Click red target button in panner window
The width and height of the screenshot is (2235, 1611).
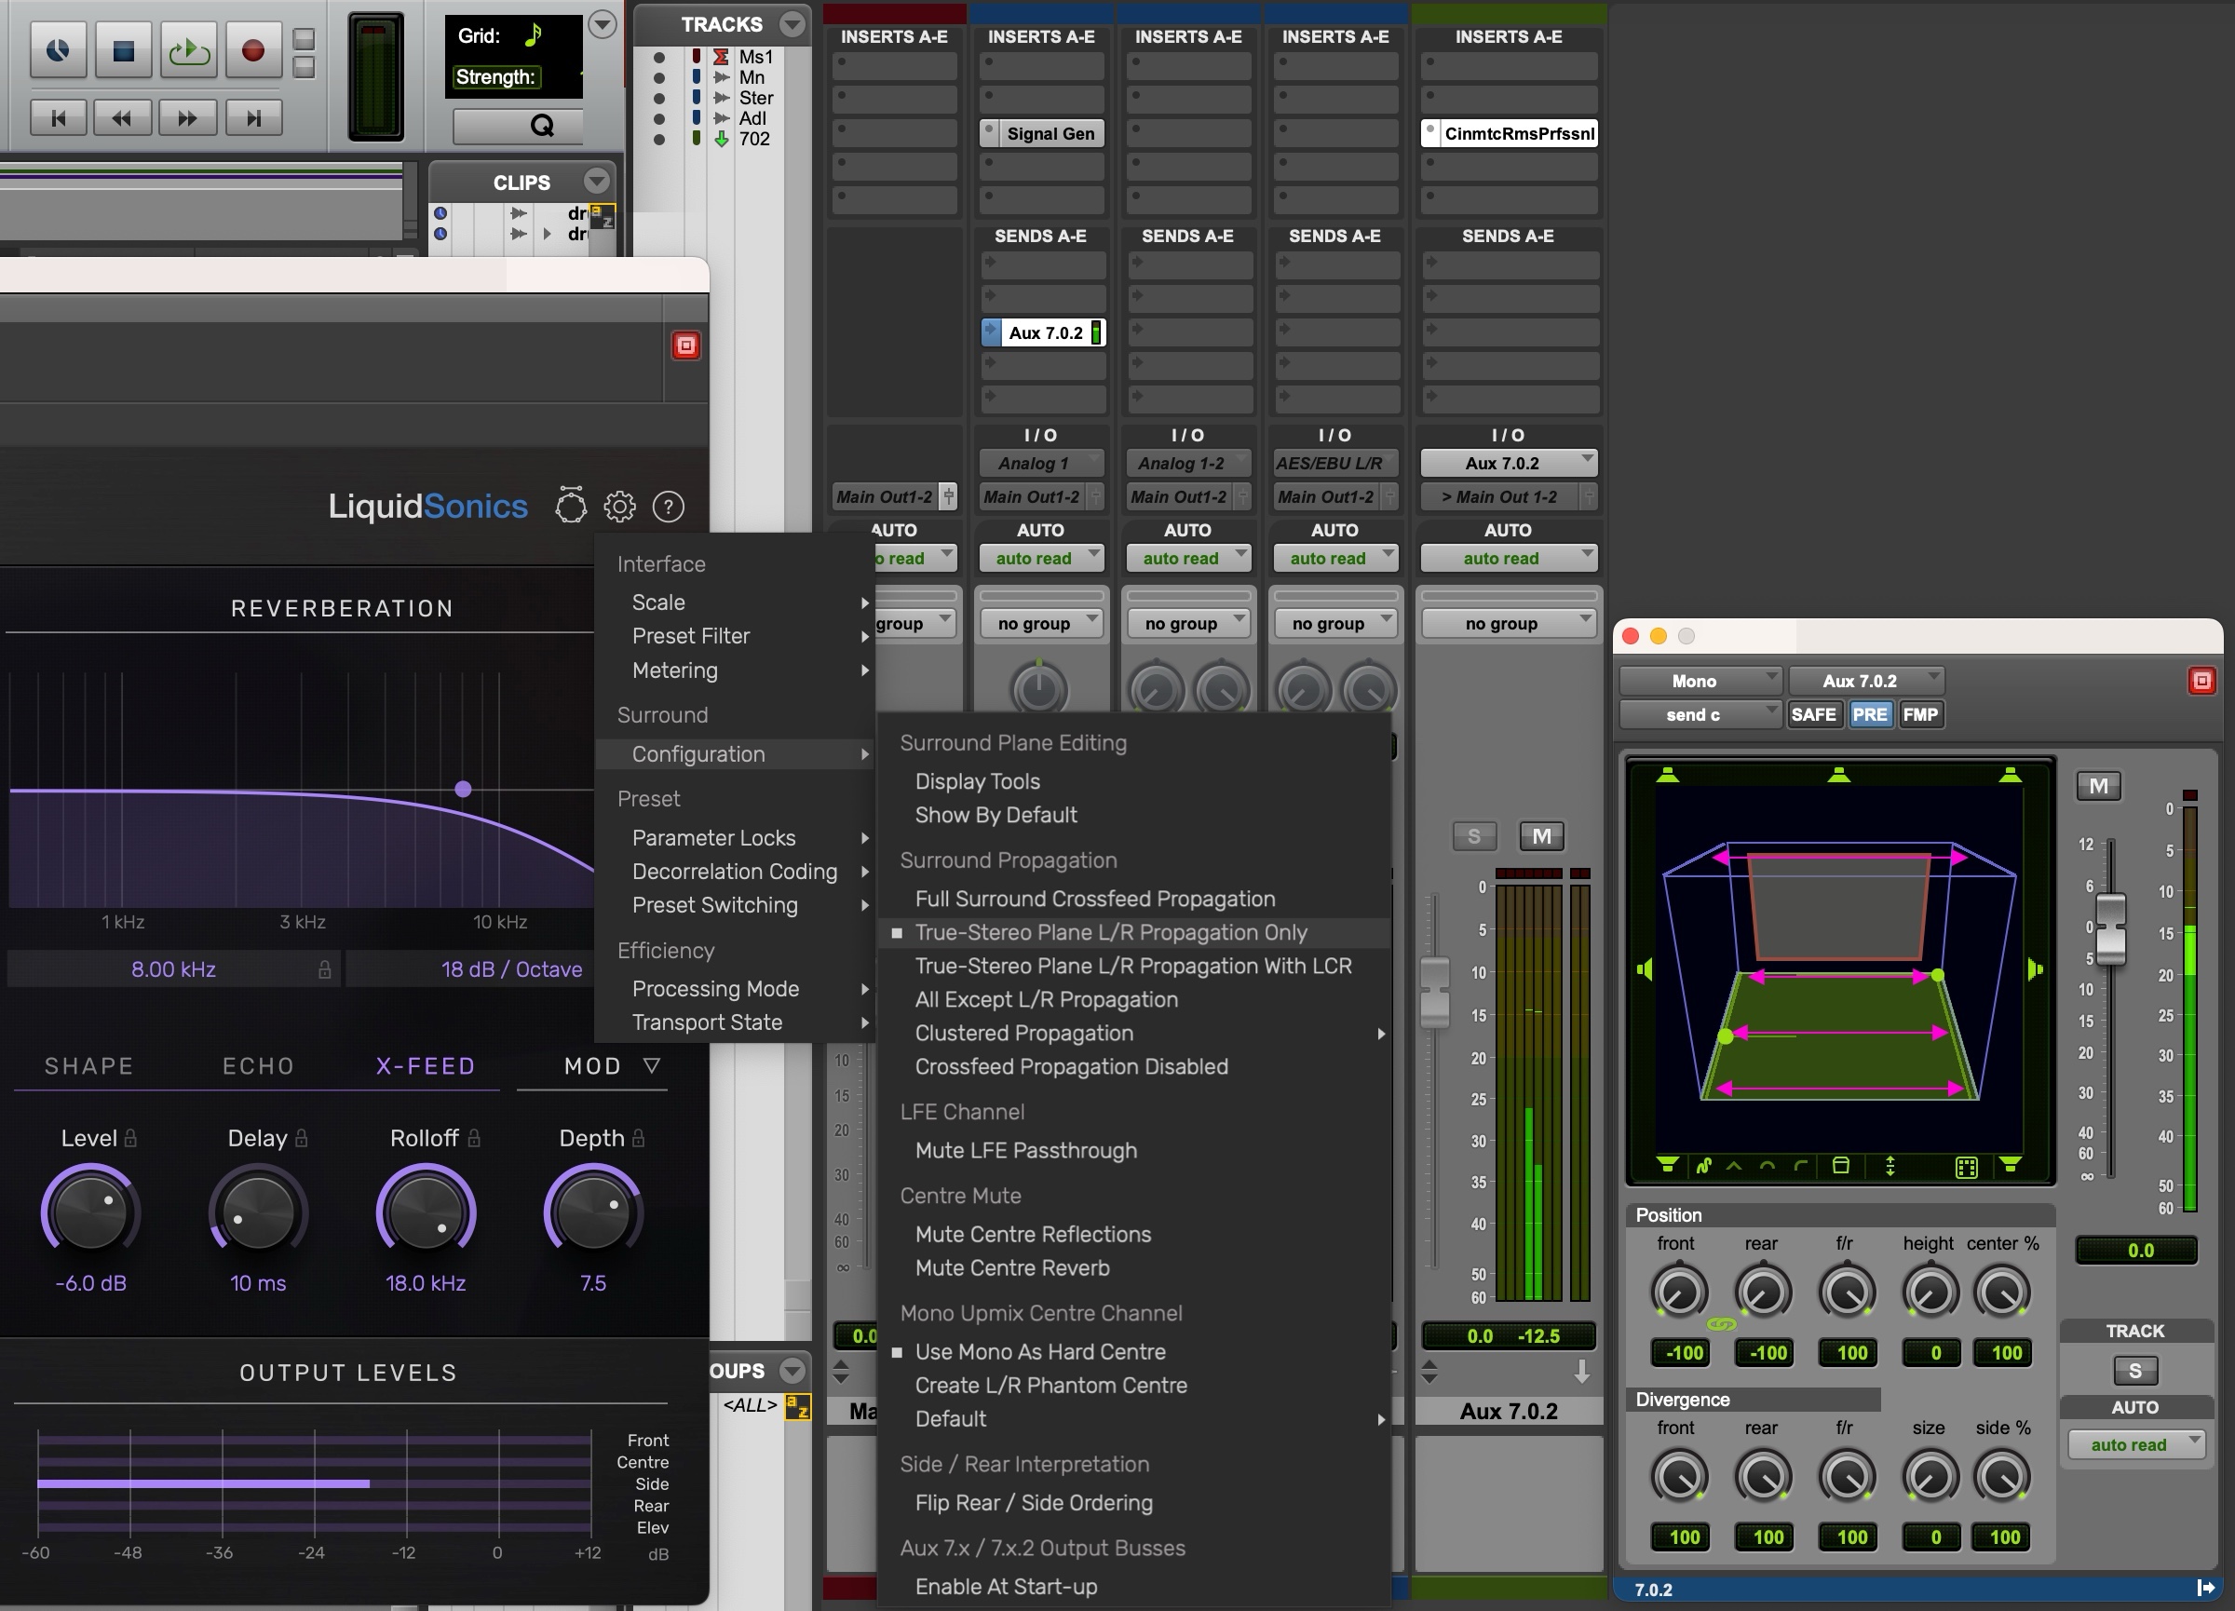pos(2201,681)
